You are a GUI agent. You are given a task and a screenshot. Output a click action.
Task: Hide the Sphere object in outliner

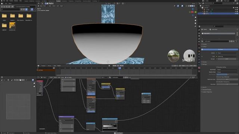click(236, 13)
